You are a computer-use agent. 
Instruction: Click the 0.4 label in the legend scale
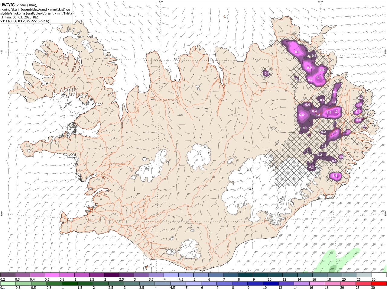tap(32, 279)
